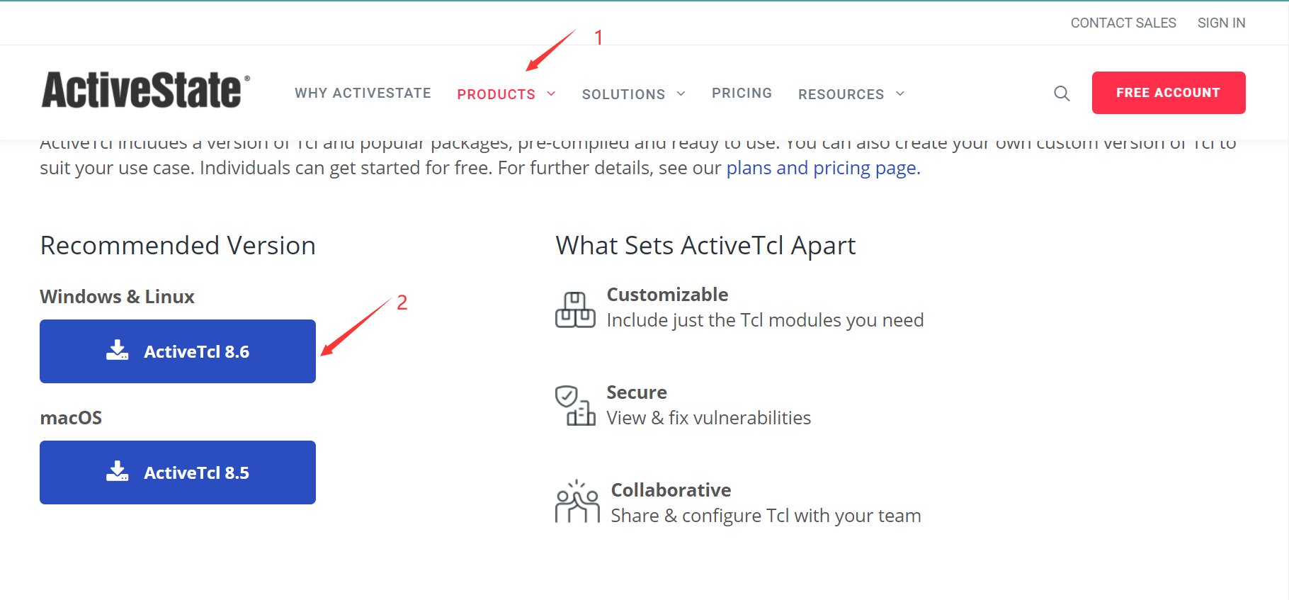Open the SOLUTIONS dropdown
Viewport: 1289px width, 600px height.
pyautogui.click(x=623, y=93)
